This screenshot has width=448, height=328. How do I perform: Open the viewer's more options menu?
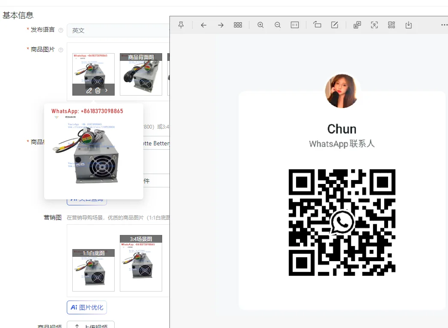click(444, 25)
